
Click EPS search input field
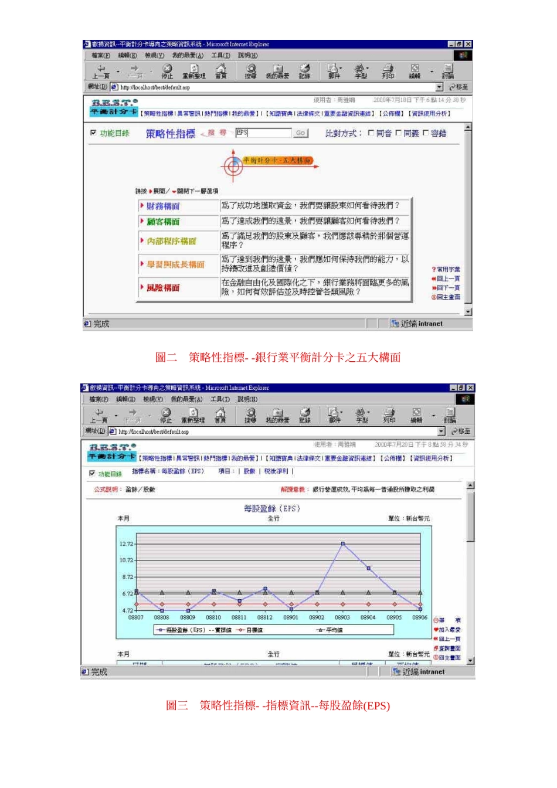pos(263,133)
